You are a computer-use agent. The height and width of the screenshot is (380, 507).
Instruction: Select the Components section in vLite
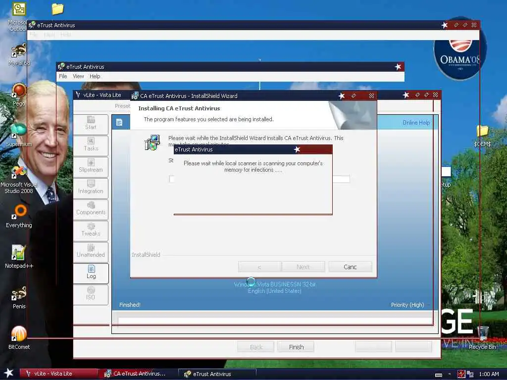(91, 209)
